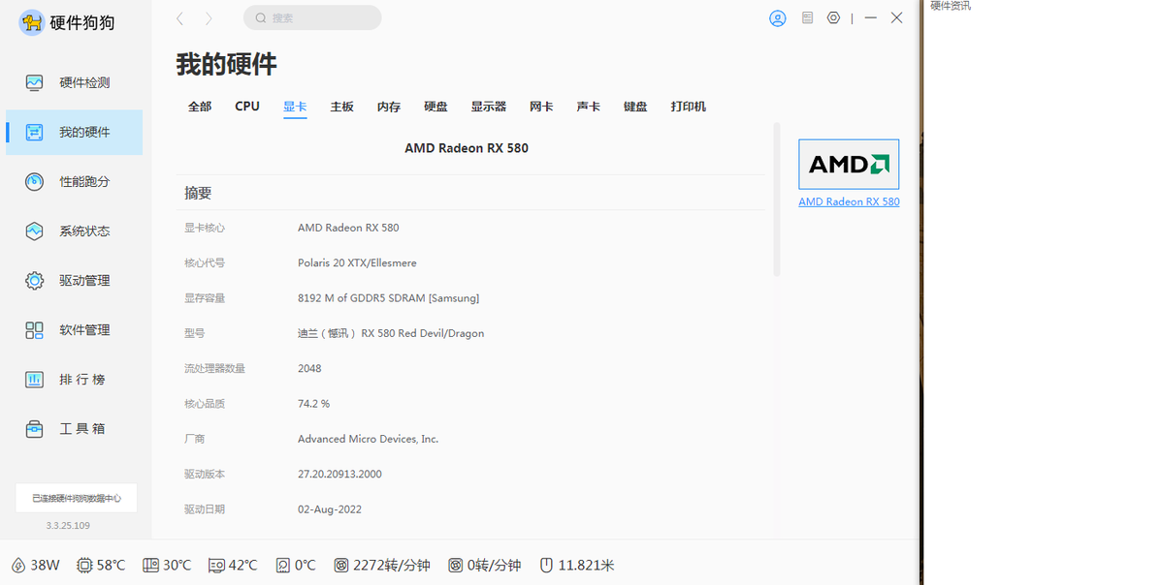The image size is (1162, 585).
Task: Open 排行榜 ranking icon
Action: [34, 380]
